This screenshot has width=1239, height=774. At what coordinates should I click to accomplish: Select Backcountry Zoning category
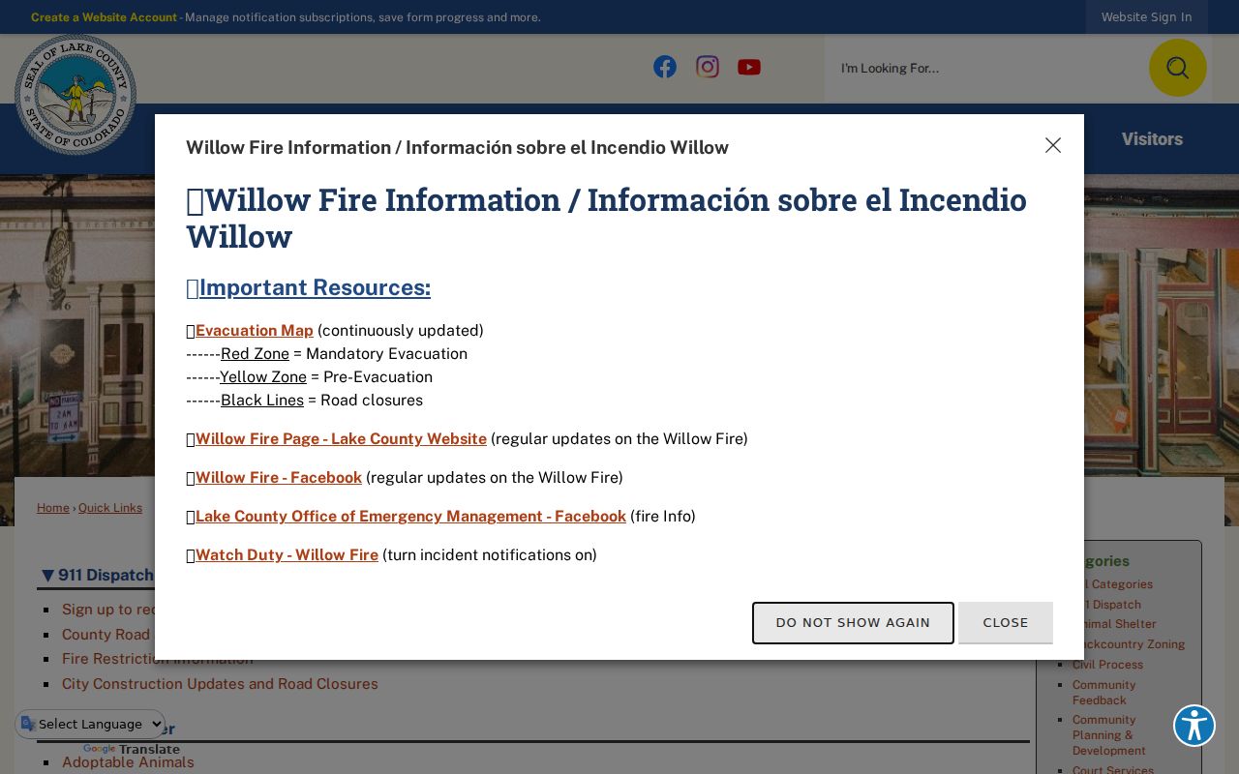point(1129,644)
